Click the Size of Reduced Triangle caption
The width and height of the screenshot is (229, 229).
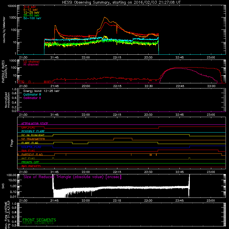pos(72,177)
